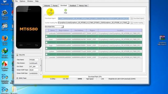This screenshot has height=94, width=168.
Task: Toggle the boot row checkbox
Action: coord(46,39)
